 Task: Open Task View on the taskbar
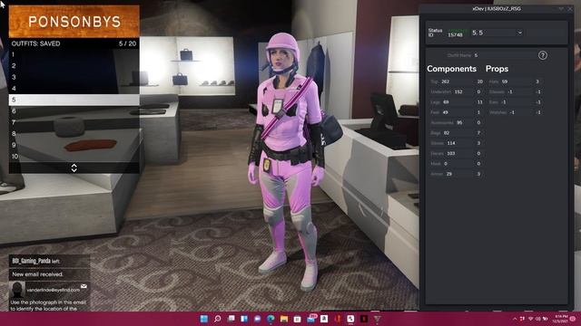point(231,319)
